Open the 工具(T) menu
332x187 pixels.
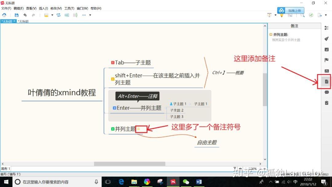coord(69,8)
